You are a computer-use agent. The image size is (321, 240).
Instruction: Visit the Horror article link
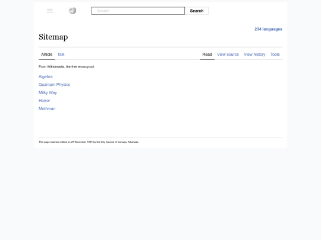click(x=44, y=101)
